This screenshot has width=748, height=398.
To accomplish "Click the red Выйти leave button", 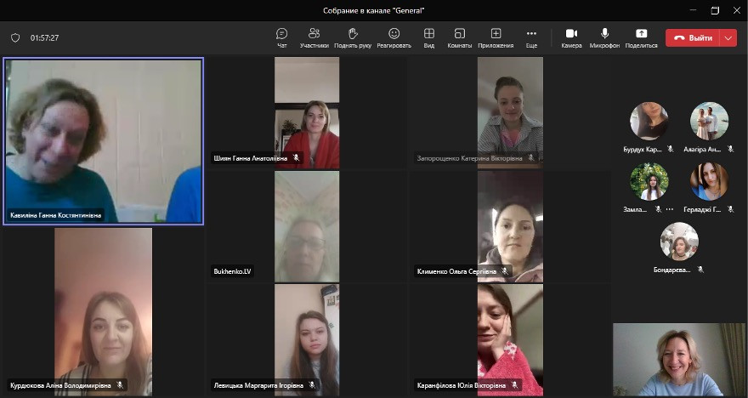I will pyautogui.click(x=693, y=37).
